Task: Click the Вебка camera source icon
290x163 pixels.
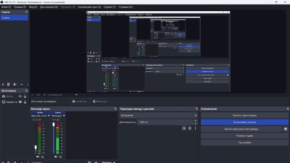Action: 4,96
